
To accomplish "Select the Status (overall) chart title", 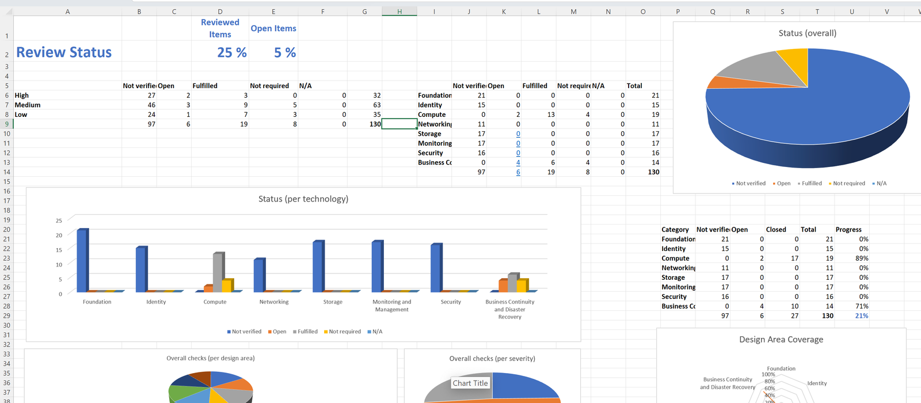I will (x=808, y=33).
